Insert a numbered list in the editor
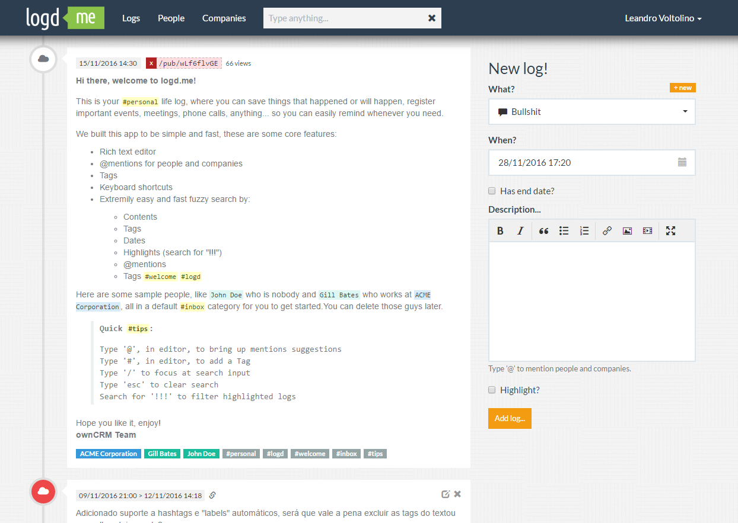 584,231
